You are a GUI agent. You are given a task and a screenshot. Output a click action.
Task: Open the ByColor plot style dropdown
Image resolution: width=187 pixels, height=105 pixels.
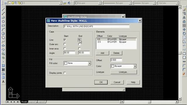coord(177,3)
